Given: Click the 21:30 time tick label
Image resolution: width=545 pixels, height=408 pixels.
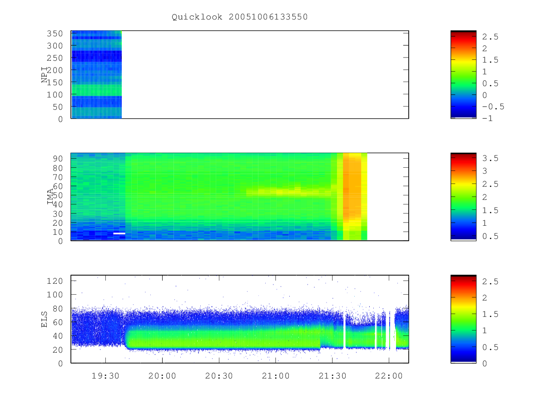Looking at the screenshot, I should click(x=332, y=376).
